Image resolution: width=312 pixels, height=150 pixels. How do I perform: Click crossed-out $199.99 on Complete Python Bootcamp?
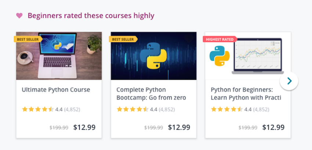(153, 128)
